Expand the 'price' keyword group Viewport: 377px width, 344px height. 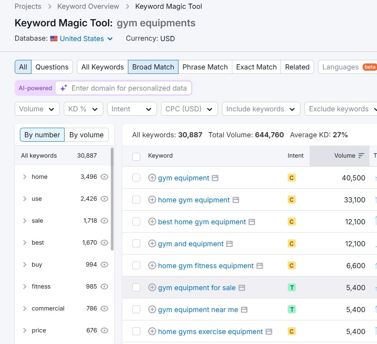[x=25, y=330]
